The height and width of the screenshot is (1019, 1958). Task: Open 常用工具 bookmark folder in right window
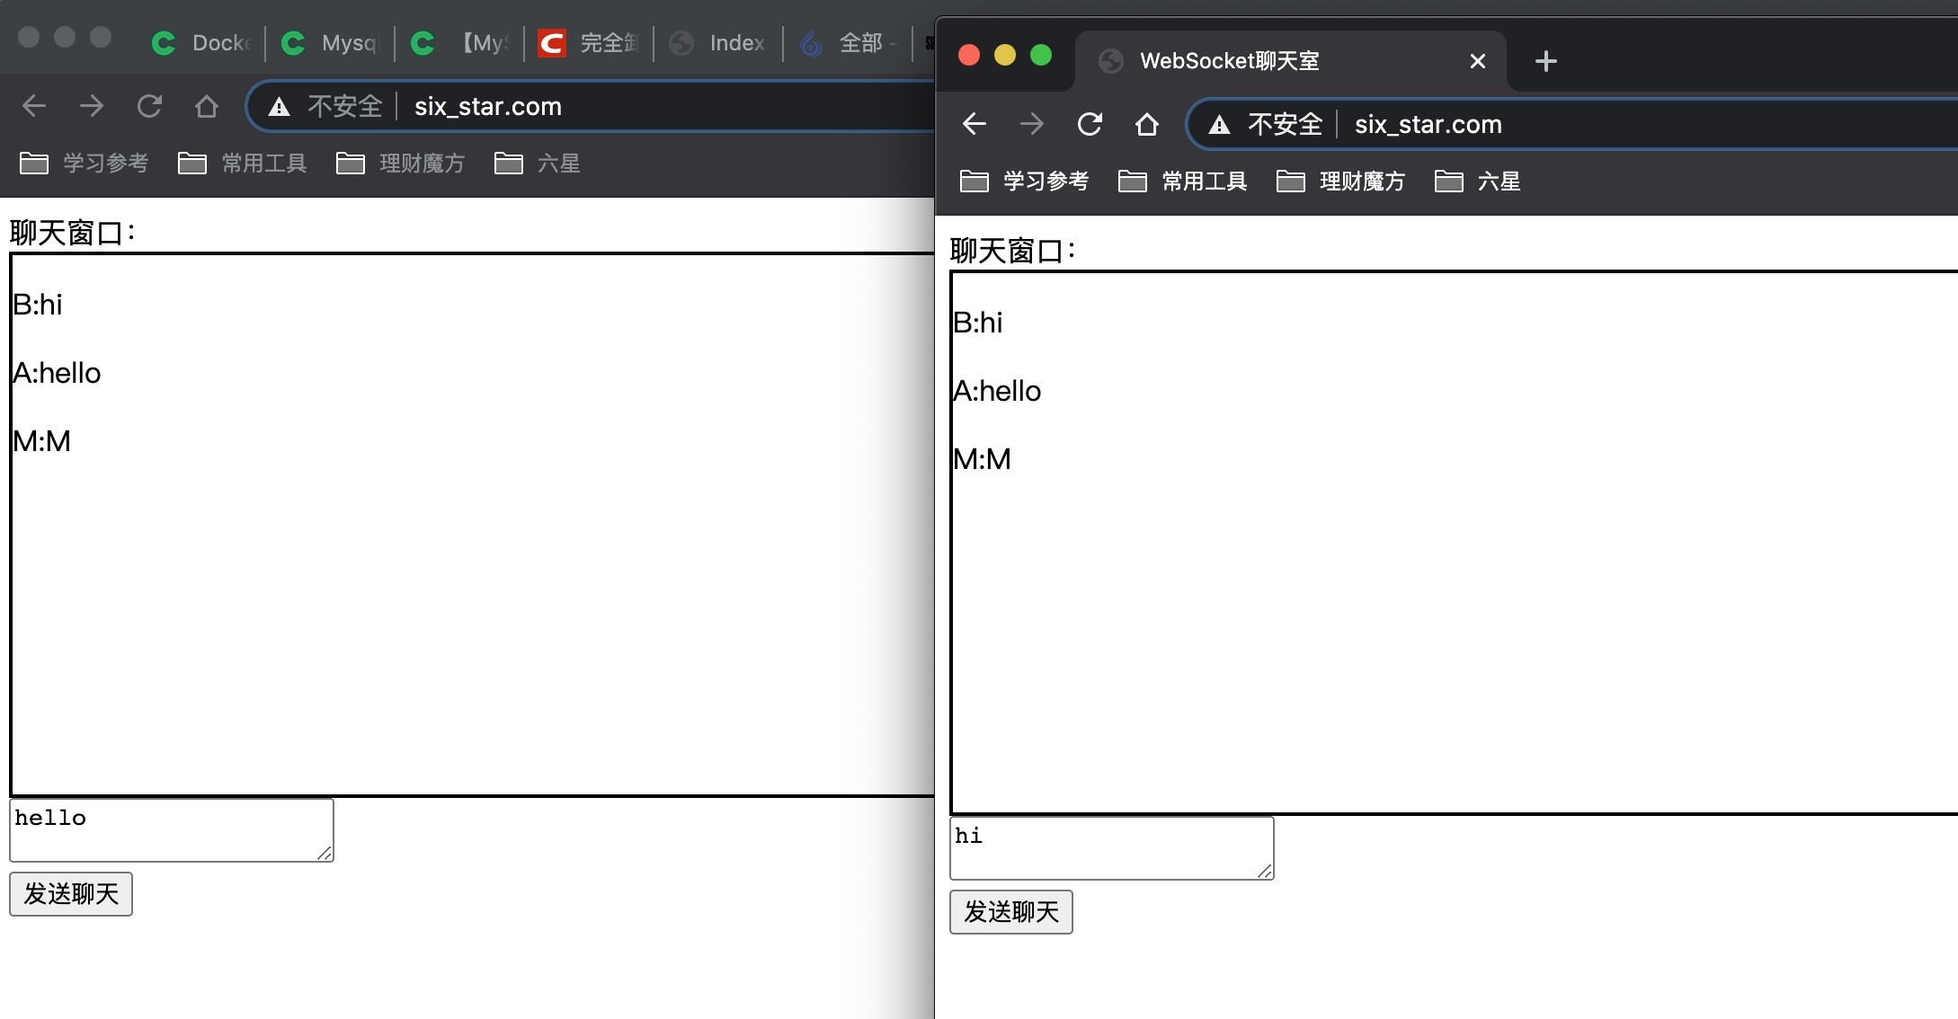1183,182
